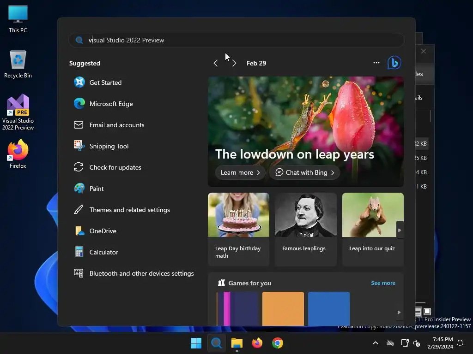Open Firefox from the taskbar

[257, 343]
